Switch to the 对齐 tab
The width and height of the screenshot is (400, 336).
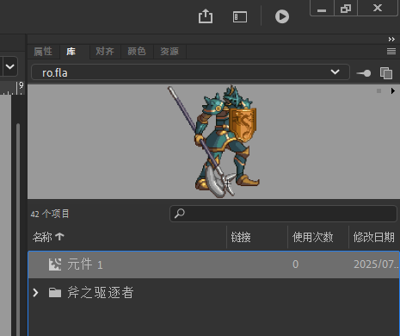click(105, 52)
